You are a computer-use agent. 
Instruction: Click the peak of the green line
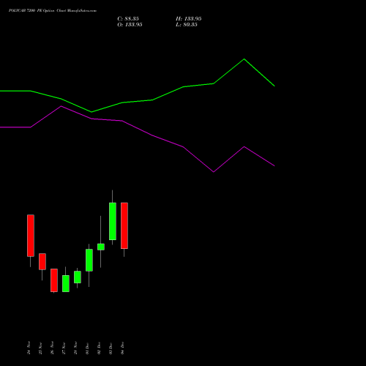coord(244,59)
